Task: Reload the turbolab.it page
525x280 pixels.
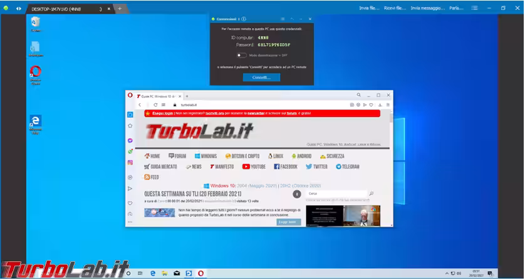Action: tap(156, 104)
